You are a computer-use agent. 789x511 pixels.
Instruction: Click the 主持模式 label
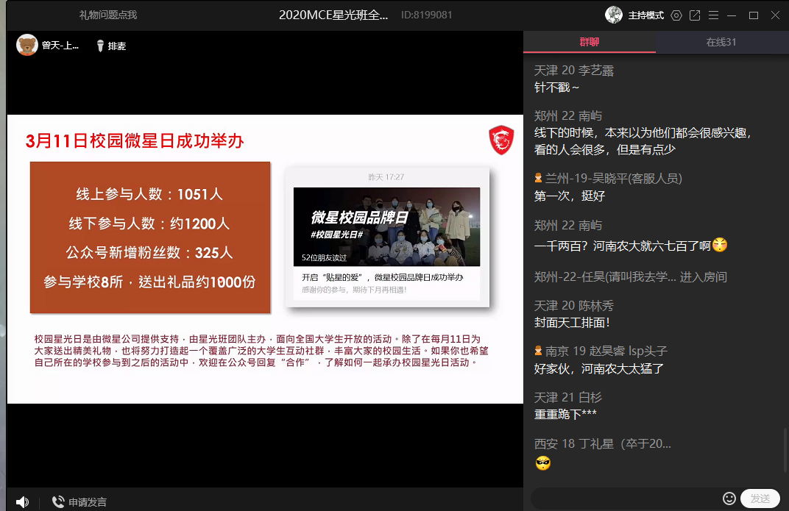click(646, 15)
